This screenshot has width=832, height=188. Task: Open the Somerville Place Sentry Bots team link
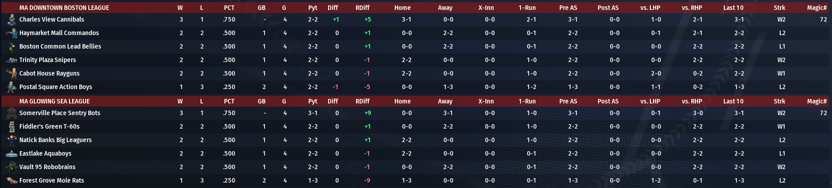[59, 113]
